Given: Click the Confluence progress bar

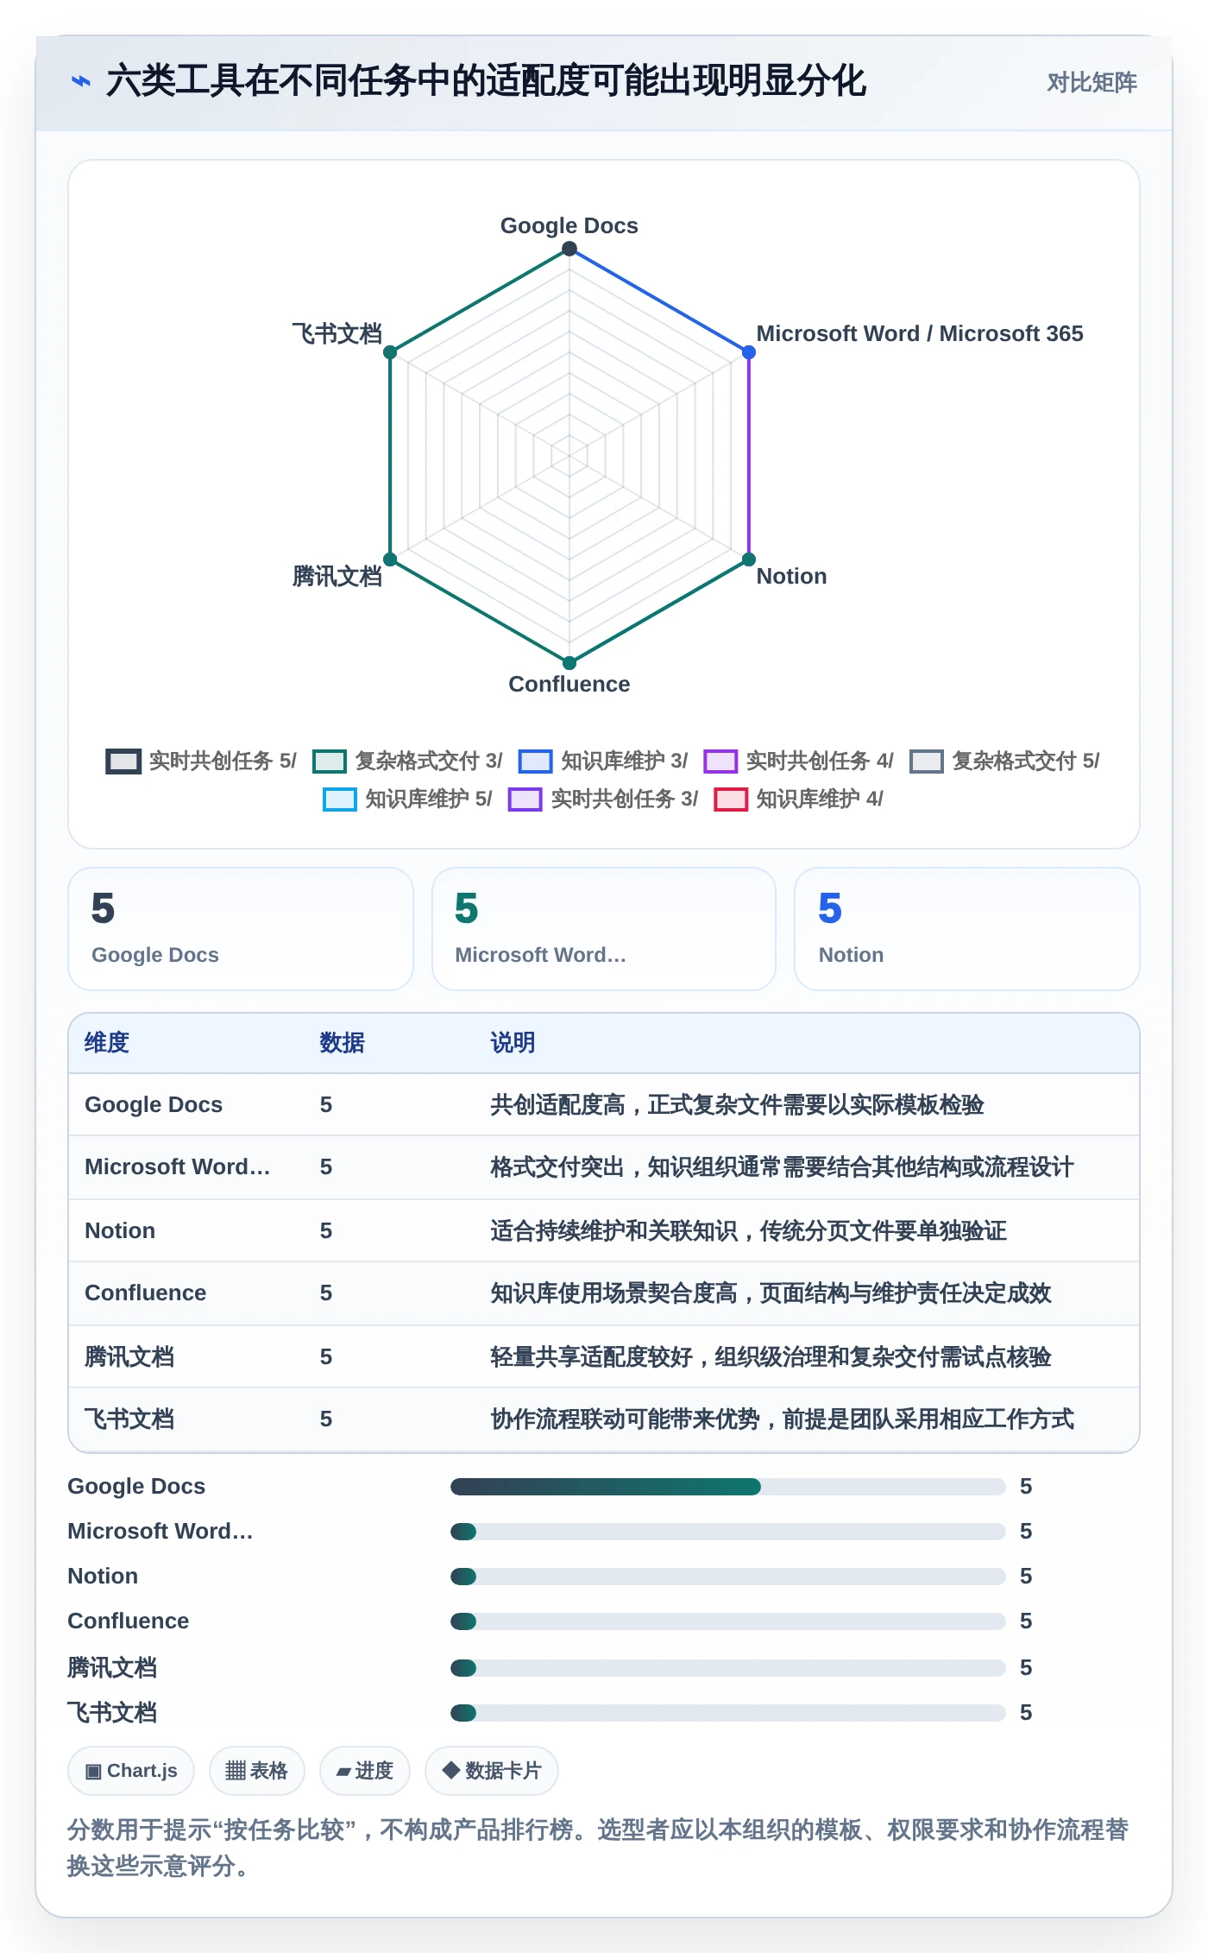Looking at the screenshot, I should tap(728, 1621).
